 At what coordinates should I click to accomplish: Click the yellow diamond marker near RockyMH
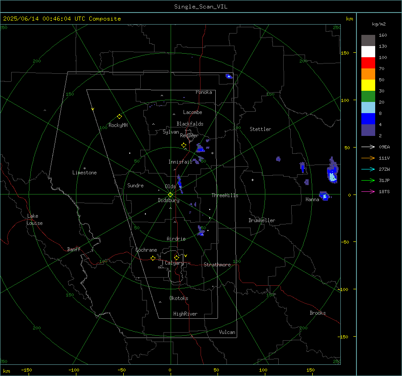click(x=119, y=117)
